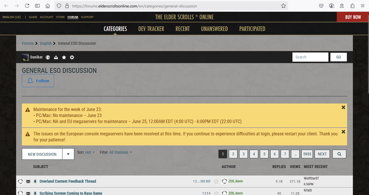Jump to page 303 of Overland Content thread
The image size is (369, 195).
(x=208, y=182)
